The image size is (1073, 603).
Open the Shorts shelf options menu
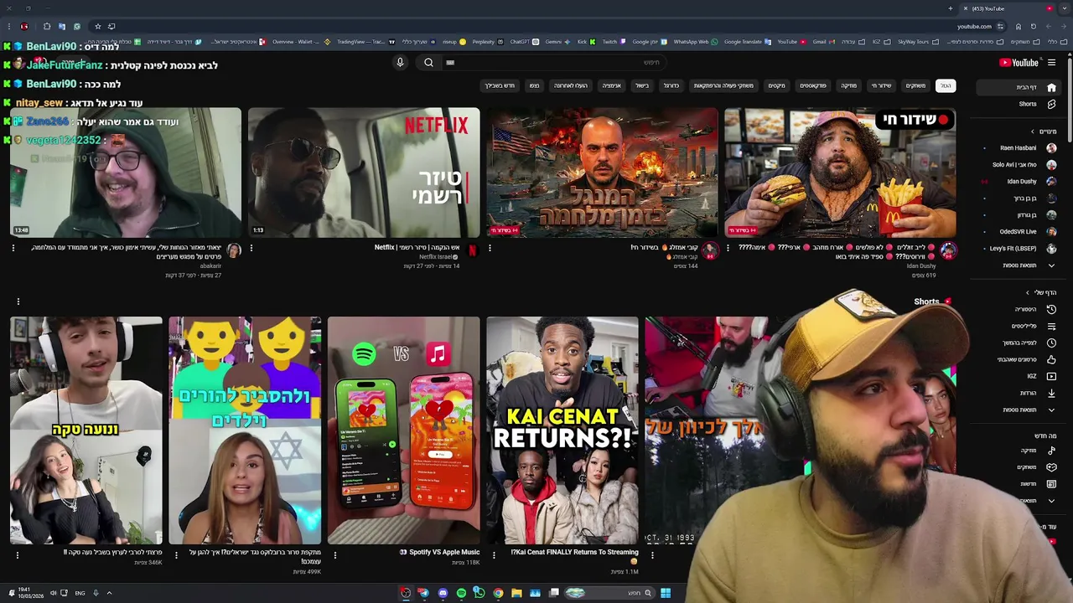click(x=18, y=301)
